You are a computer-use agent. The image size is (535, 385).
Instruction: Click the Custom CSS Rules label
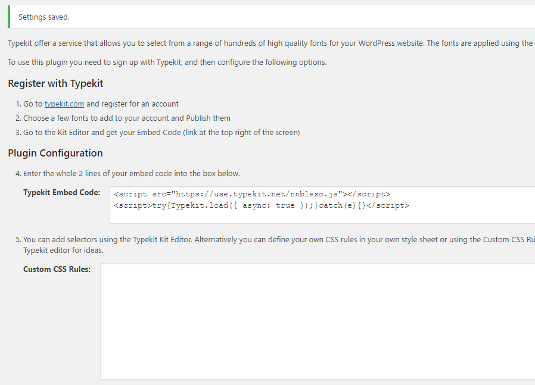(x=57, y=269)
